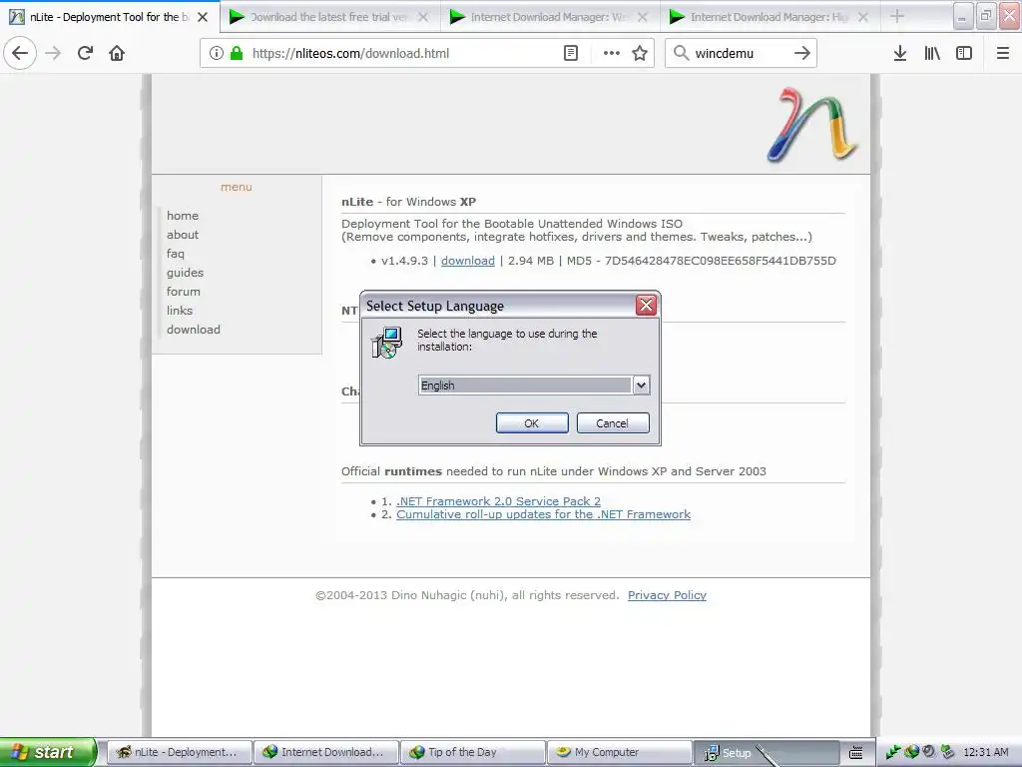The width and height of the screenshot is (1022, 767).
Task: Switch to third Internet Download Manager tab
Action: tap(549, 17)
